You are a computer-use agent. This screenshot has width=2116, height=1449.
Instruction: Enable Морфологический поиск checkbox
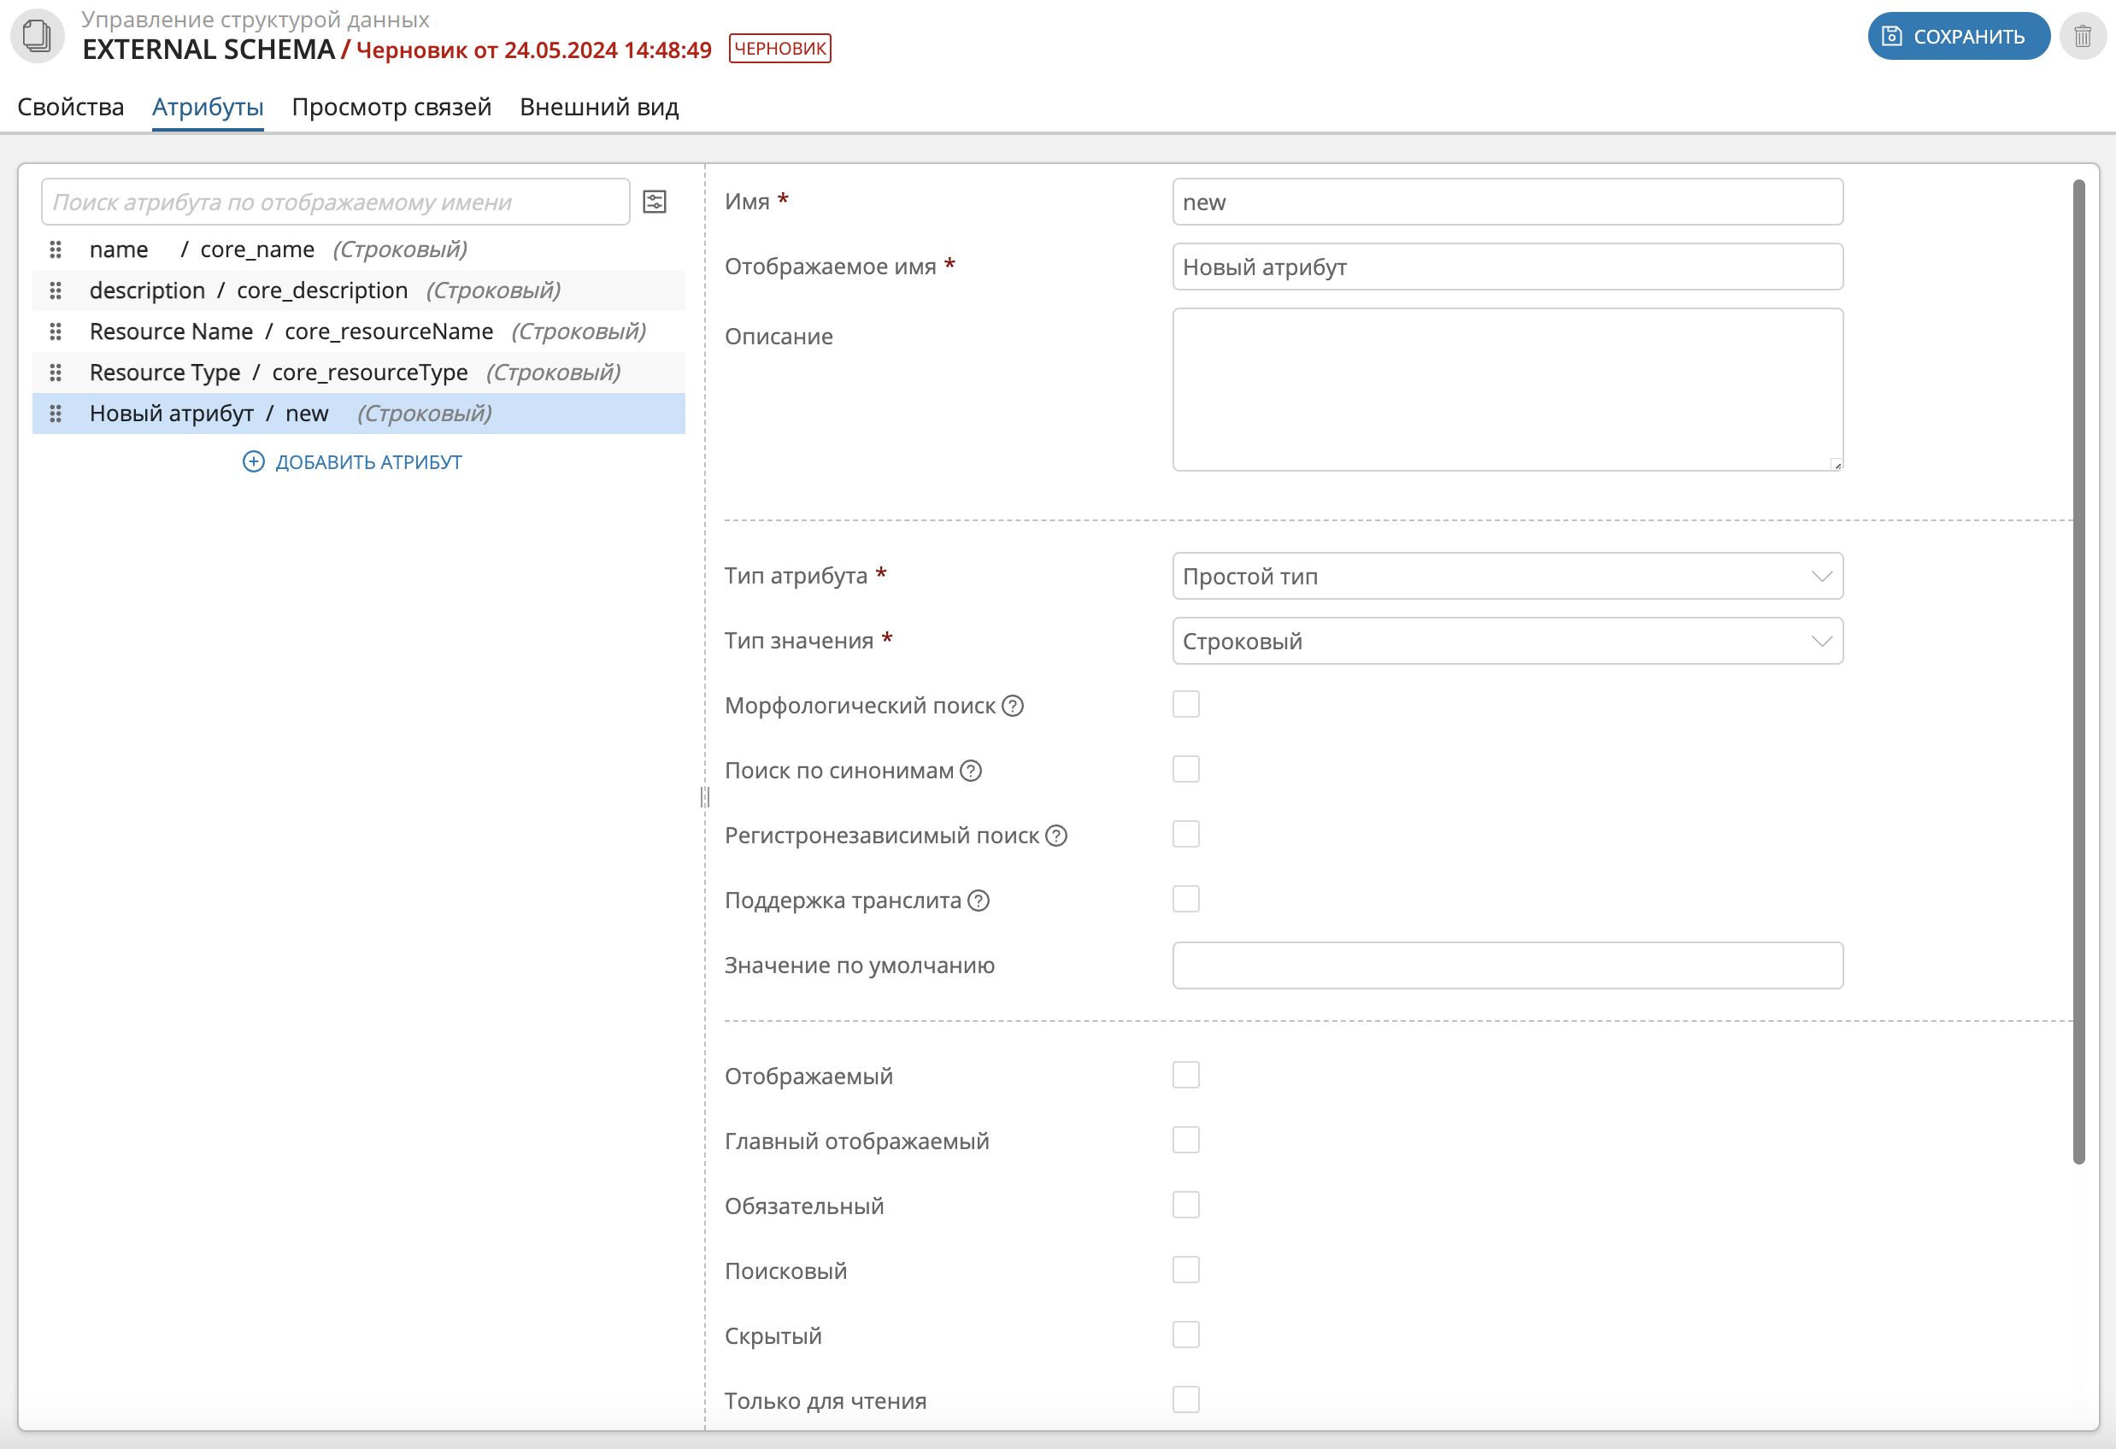point(1185,705)
